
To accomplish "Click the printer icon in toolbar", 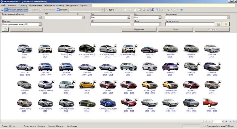I will tap(162, 10).
